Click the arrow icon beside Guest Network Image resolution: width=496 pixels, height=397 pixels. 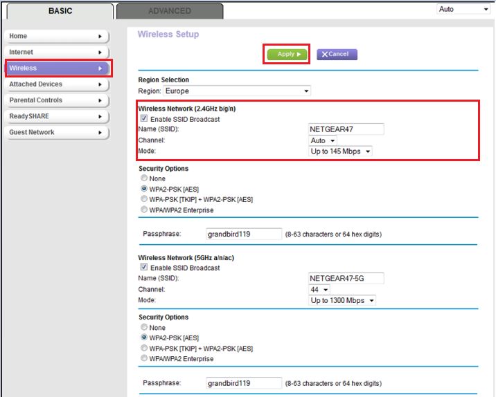click(x=100, y=132)
